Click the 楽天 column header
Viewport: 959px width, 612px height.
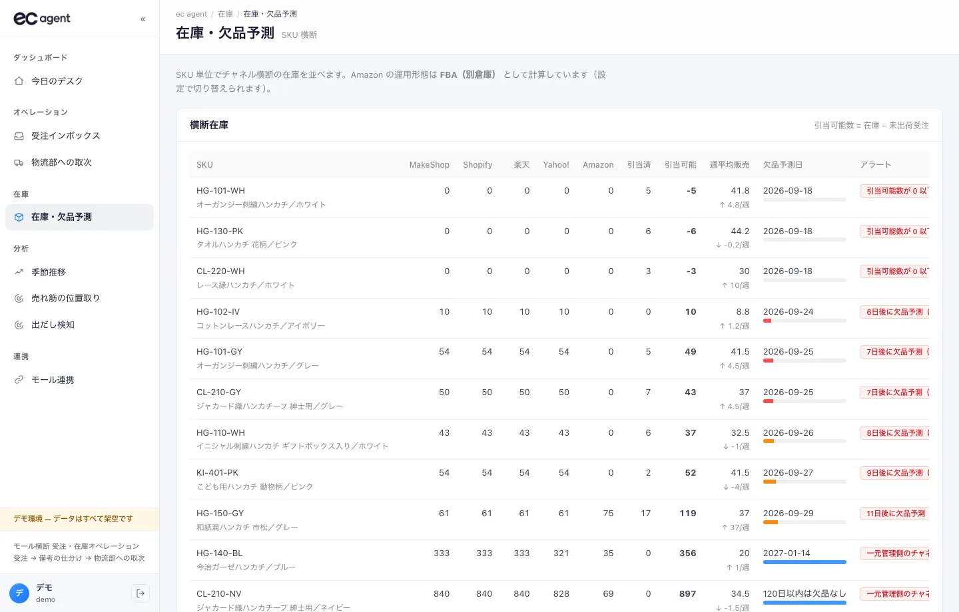pos(521,165)
